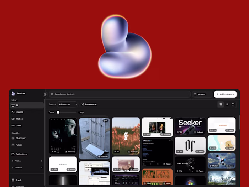This screenshot has width=249, height=187.
Task: Open the grey signpost photo thumbnail
Action: click(94, 138)
